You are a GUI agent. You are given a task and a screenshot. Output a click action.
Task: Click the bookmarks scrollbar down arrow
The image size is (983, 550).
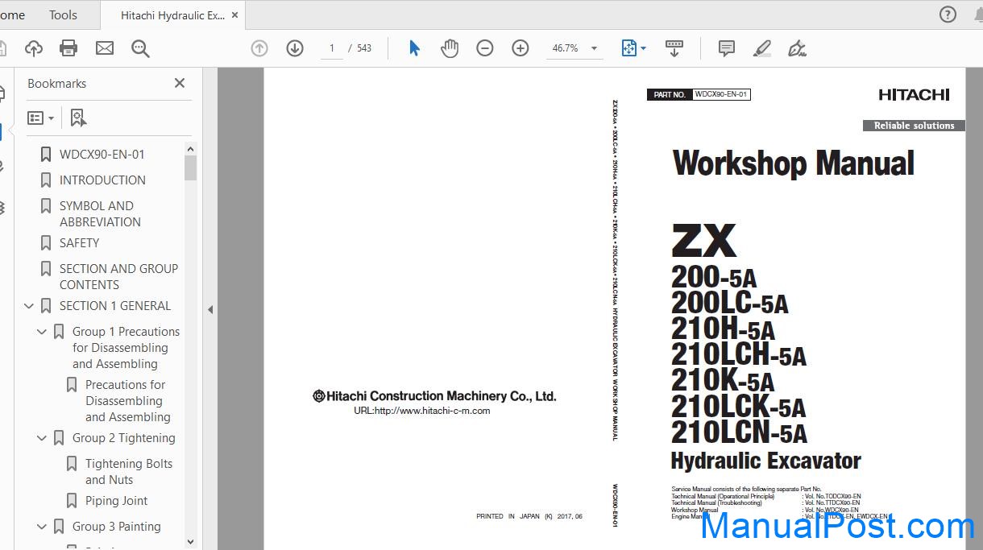(x=191, y=542)
